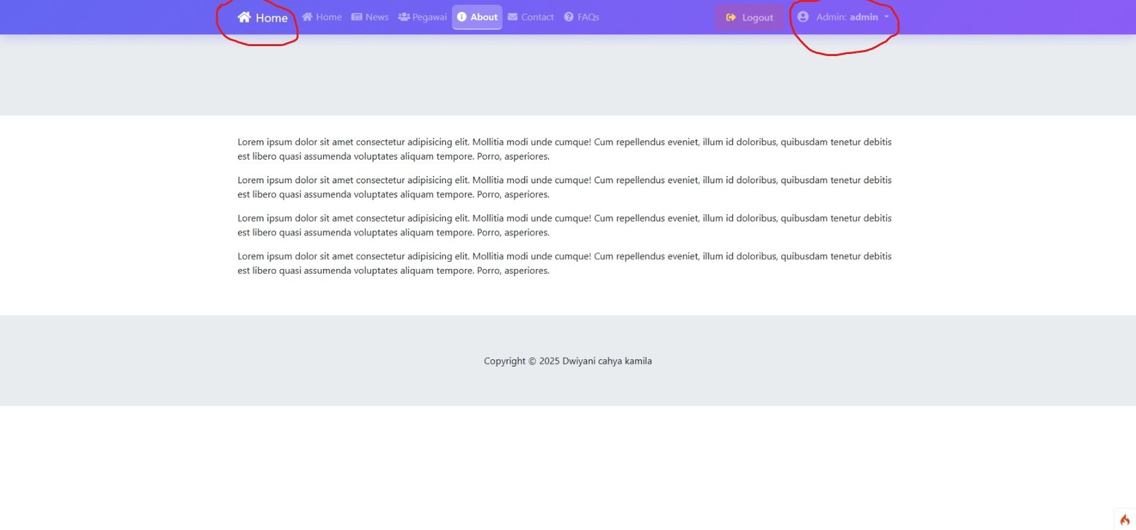The width and height of the screenshot is (1136, 530).
Task: Click the copyright Dwiyani cahya kamila text
Action: 567,361
